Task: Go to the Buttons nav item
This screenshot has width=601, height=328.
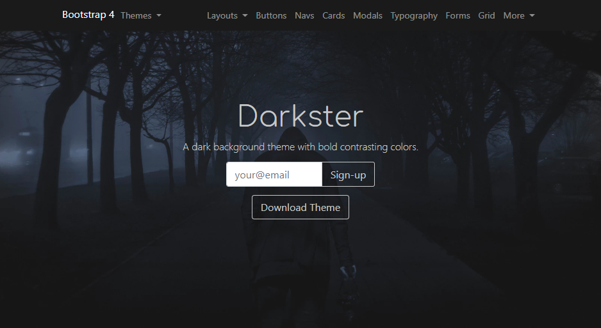Action: pos(271,16)
